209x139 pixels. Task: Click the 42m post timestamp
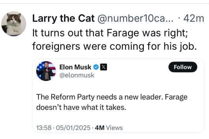pyautogui.click(x=193, y=19)
